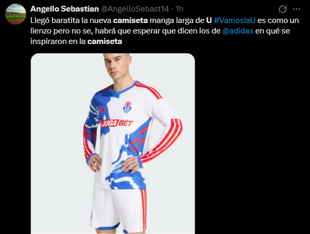Click the bold "U" before the hashtag
Screen dimensions: 310x234
[209, 20]
